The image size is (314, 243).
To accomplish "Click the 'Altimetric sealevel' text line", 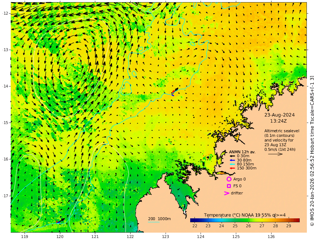I will pyautogui.click(x=282, y=131).
